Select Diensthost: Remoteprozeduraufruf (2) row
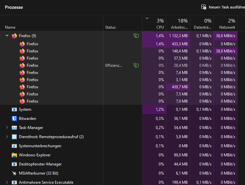This screenshot has width=245, height=185. [x=119, y=137]
